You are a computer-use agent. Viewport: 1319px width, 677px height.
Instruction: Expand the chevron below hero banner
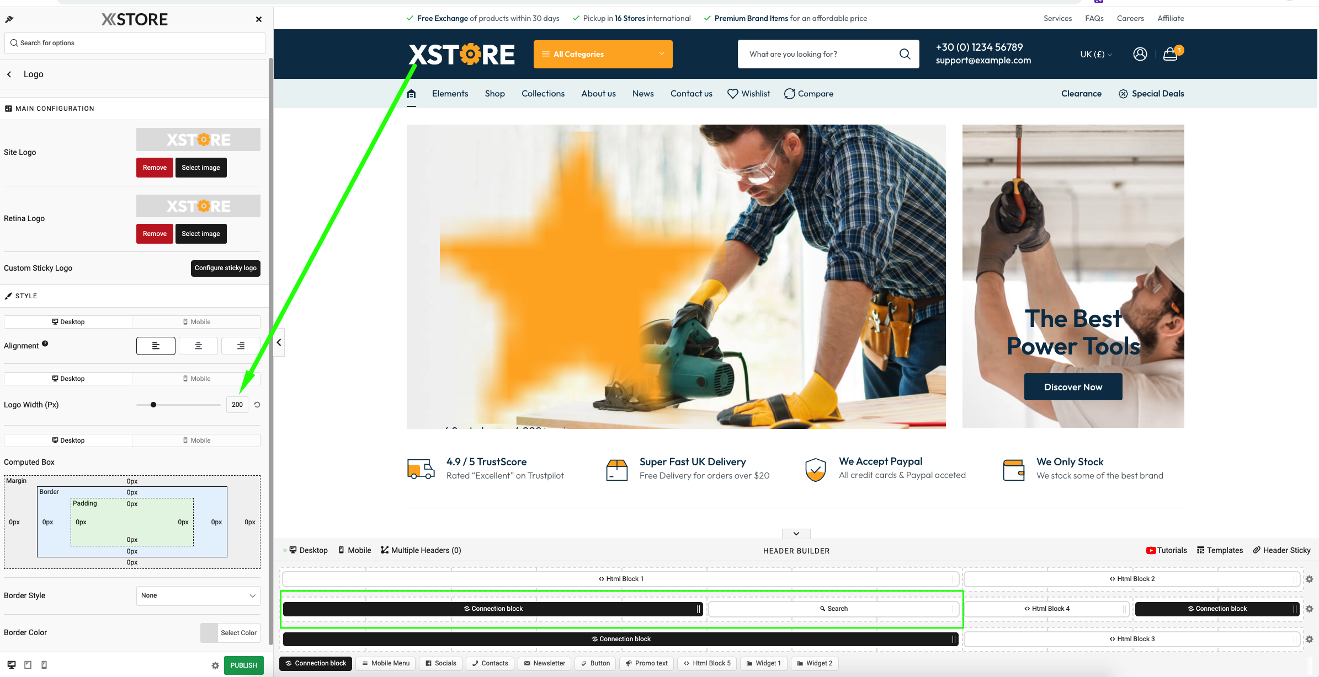coord(796,532)
